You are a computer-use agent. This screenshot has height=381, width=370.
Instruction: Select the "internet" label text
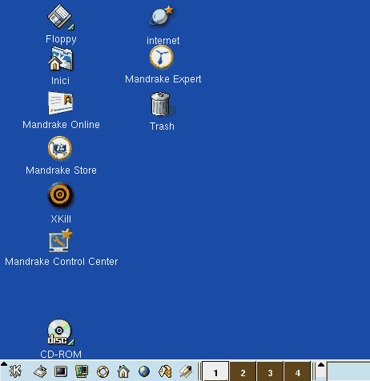coord(163,41)
